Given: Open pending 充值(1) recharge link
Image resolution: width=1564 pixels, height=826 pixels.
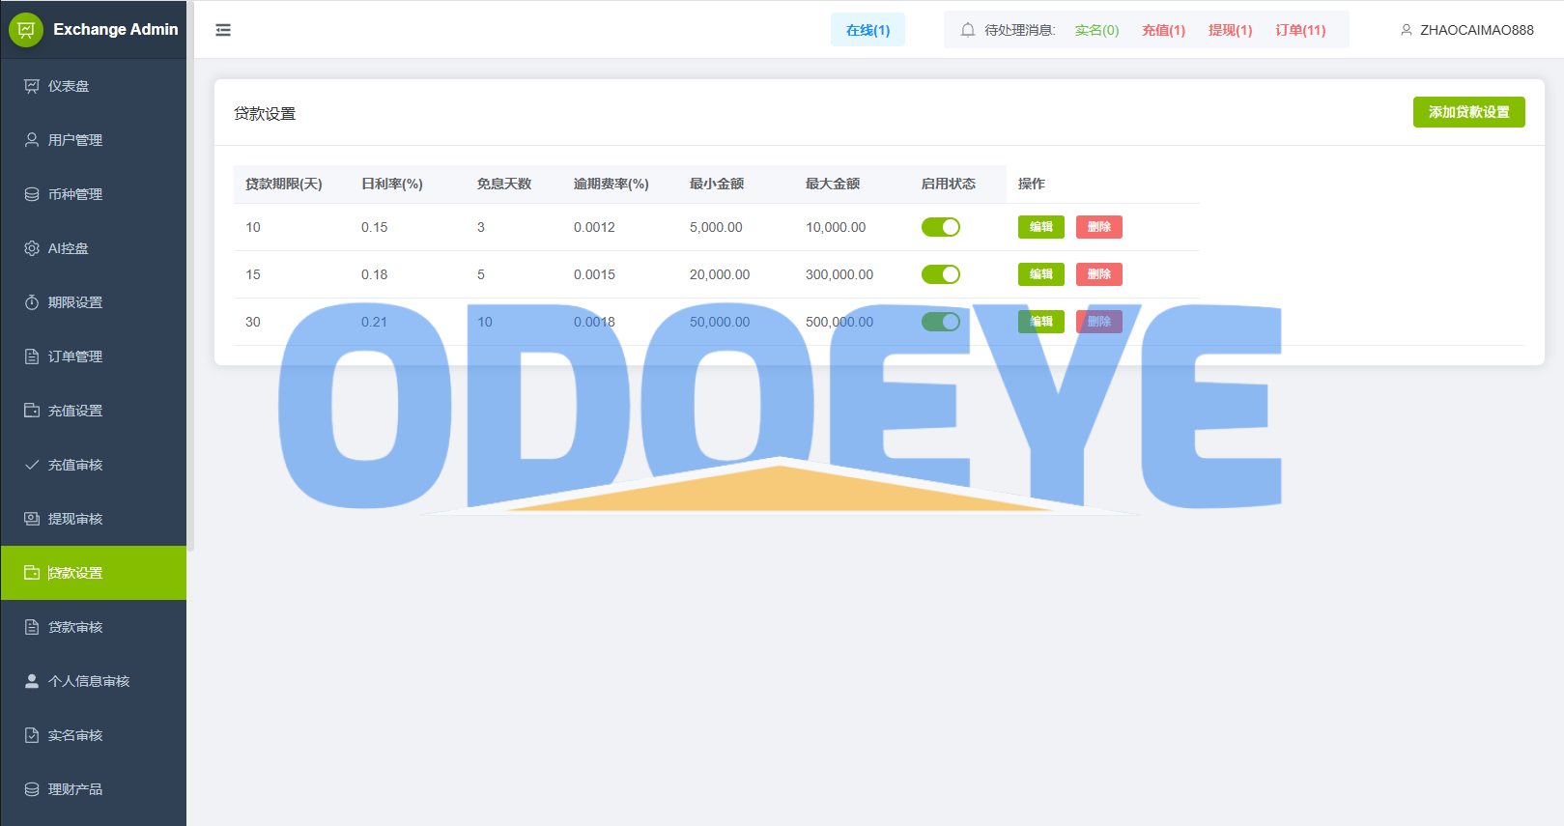Looking at the screenshot, I should point(1163,30).
